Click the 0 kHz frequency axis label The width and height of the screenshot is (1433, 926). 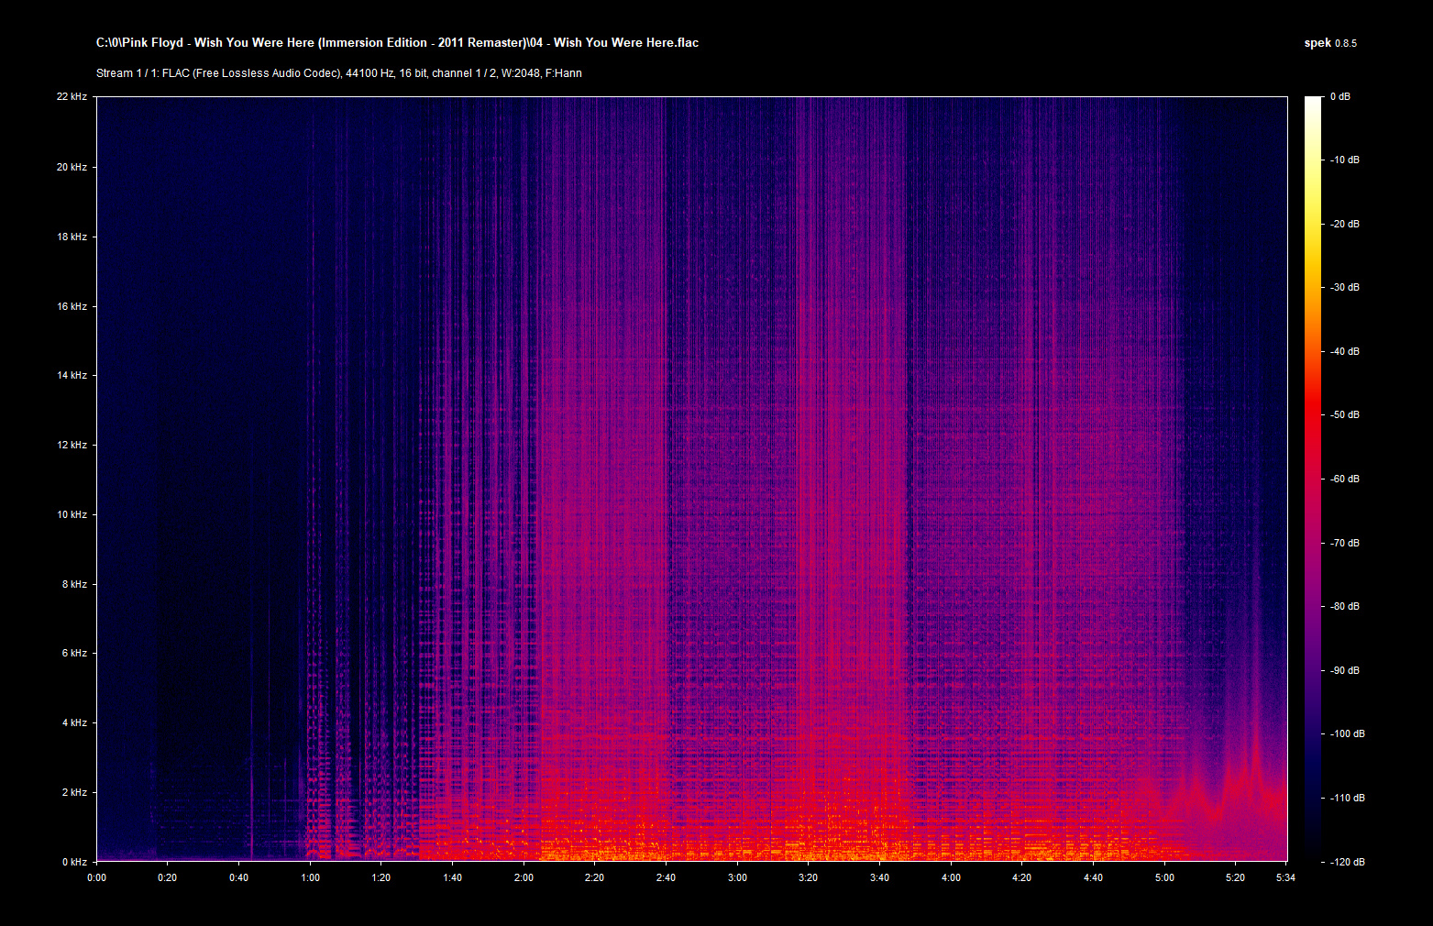[73, 862]
